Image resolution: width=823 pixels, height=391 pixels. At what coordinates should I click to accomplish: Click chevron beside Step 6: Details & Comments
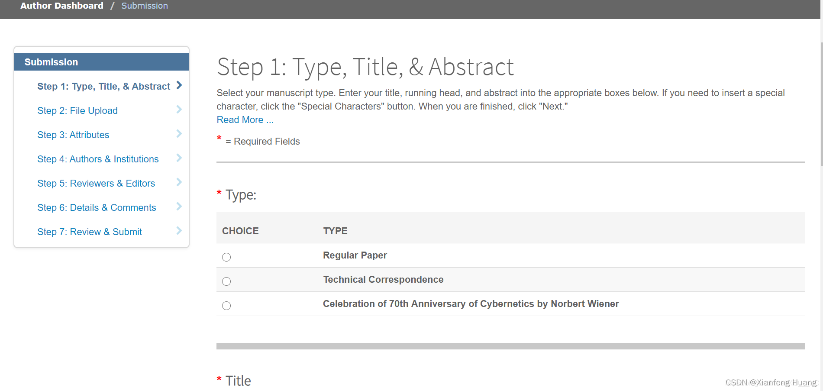(179, 207)
